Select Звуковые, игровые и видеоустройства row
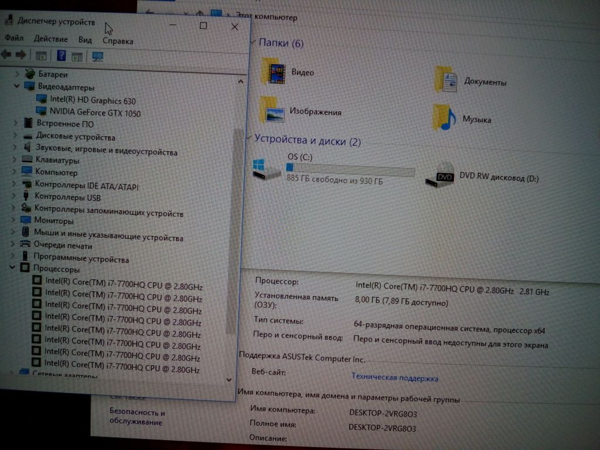600x450 pixels. 107,149
